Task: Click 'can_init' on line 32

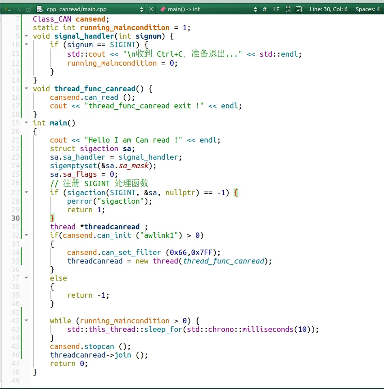Action: pyautogui.click(x=114, y=236)
